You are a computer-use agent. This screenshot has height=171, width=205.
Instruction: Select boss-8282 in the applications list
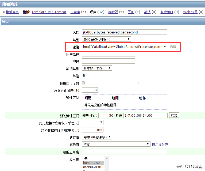(x=93, y=163)
